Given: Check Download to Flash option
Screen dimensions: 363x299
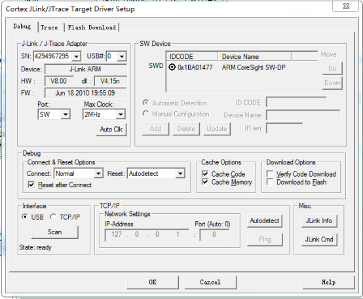Looking at the screenshot, I should [x=270, y=182].
